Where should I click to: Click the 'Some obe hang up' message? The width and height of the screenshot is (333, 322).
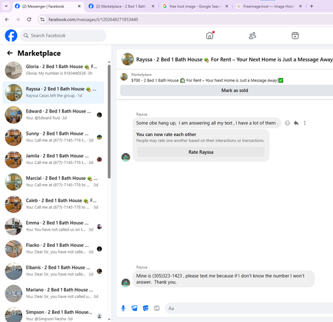point(207,123)
